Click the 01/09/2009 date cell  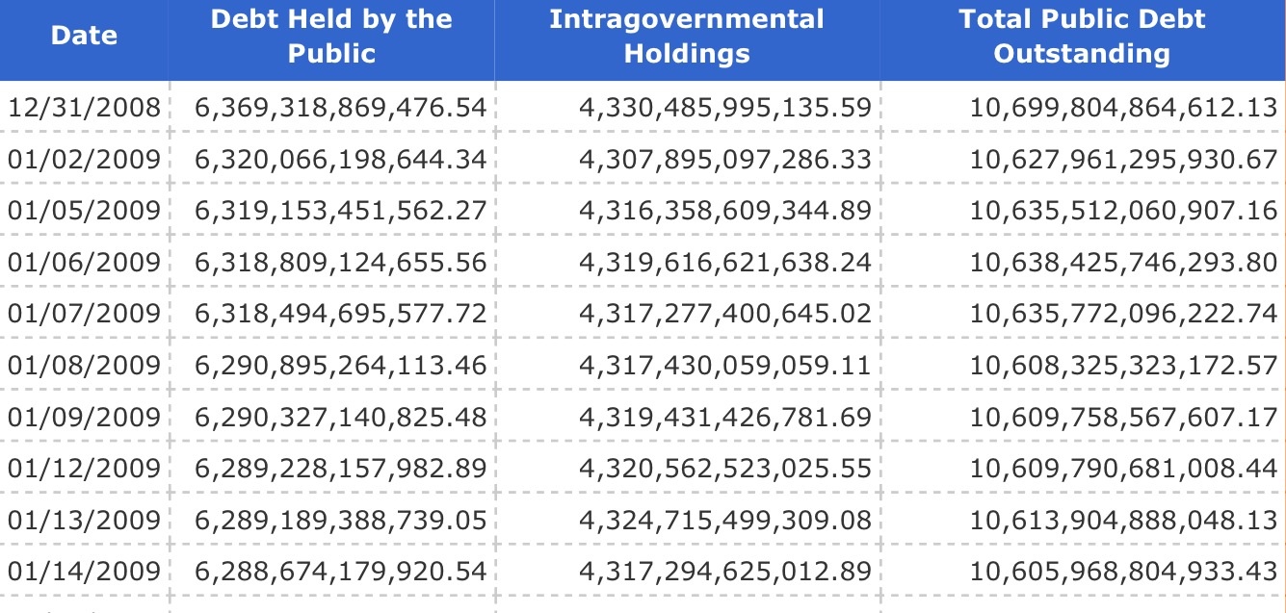(x=85, y=417)
